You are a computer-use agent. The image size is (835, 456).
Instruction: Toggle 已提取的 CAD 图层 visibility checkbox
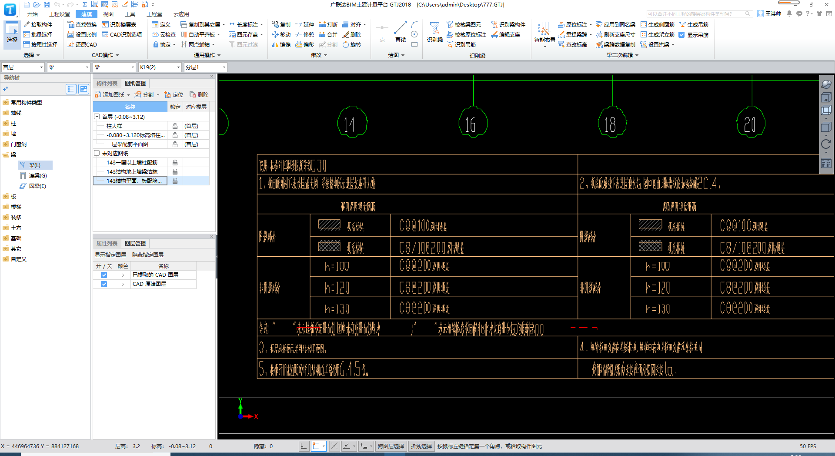pos(104,275)
